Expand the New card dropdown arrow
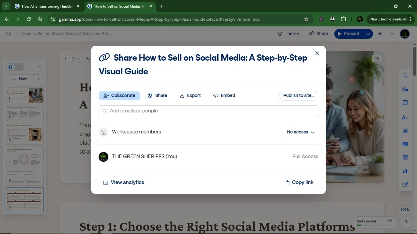The width and height of the screenshot is (417, 234). pos(38,79)
